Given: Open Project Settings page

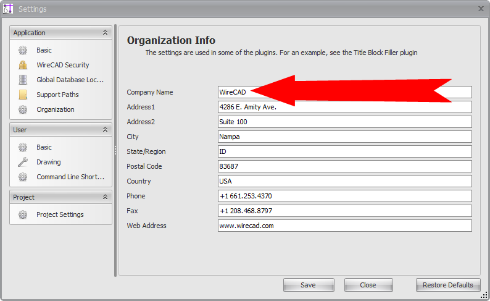Looking at the screenshot, I should (60, 214).
